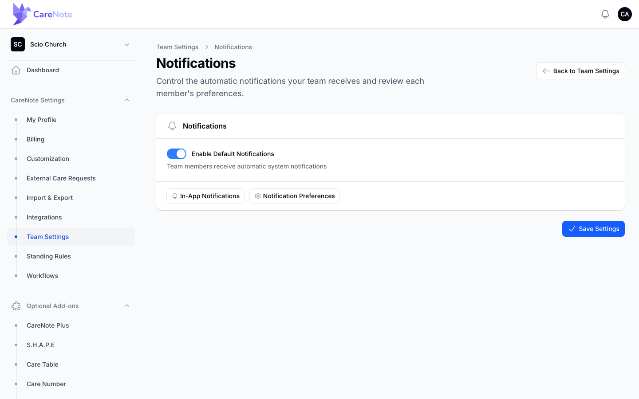Viewport: 639px width, 399px height.
Task: Switch to Notification Preferences tab
Action: [x=295, y=196]
